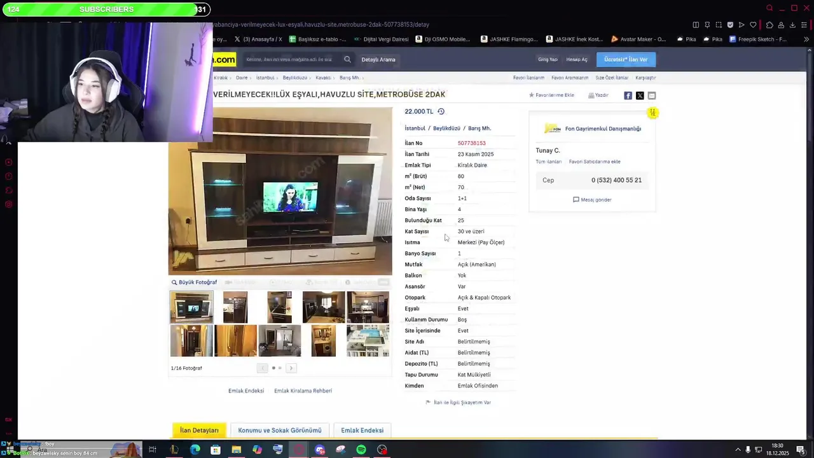The image size is (814, 458).
Task: Open the Dijital Vergi Dairesi bookmark
Action: point(381,39)
